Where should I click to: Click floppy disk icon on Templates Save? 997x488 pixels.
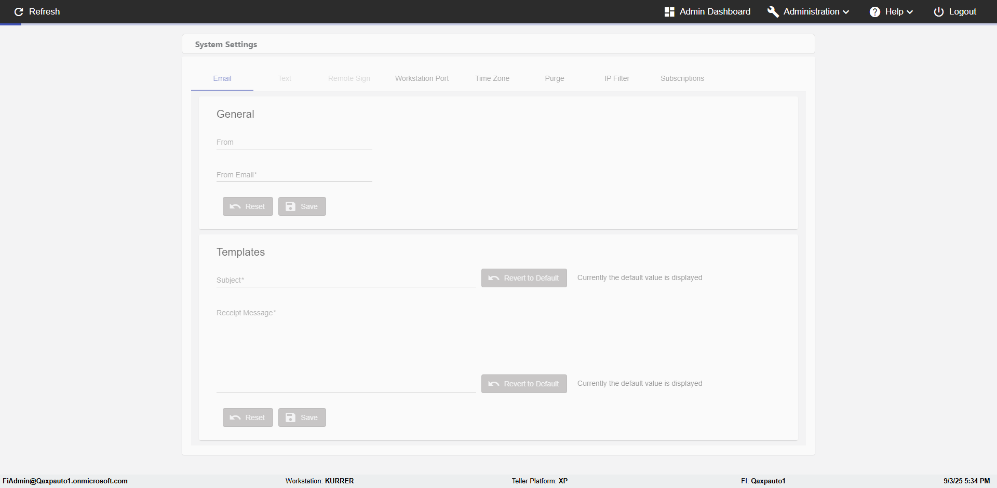(291, 417)
